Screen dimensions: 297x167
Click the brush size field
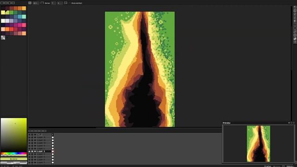(x=36, y=3)
